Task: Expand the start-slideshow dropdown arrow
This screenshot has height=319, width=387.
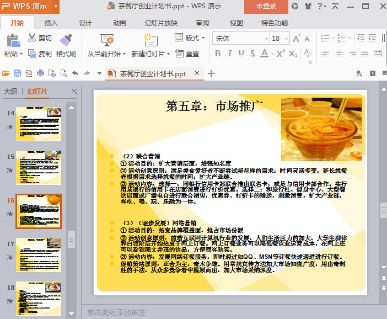Action: pyautogui.click(x=124, y=54)
